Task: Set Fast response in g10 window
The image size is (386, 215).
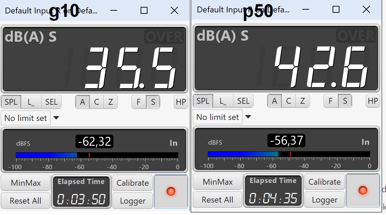Action: [139, 102]
